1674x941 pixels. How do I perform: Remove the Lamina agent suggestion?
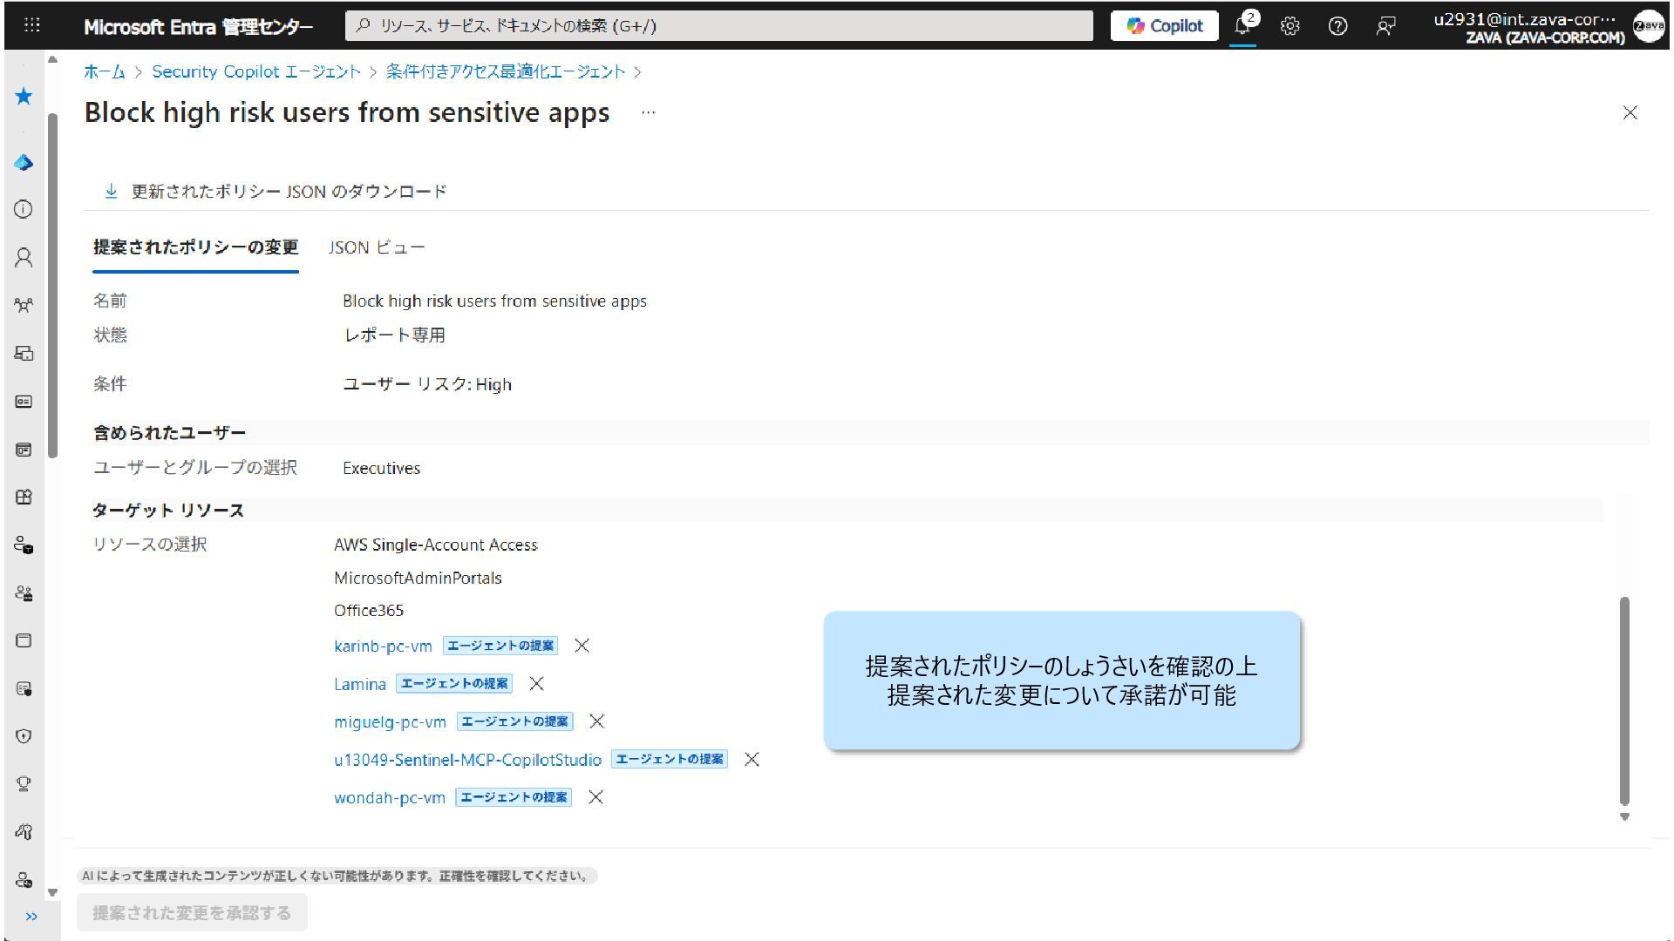coord(536,684)
